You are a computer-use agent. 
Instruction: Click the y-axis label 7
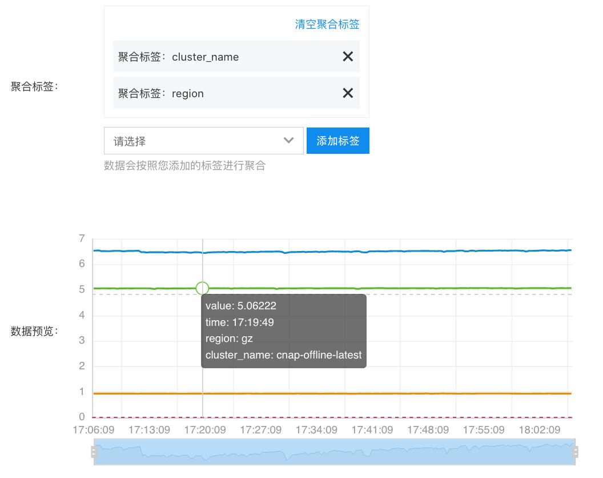[x=82, y=238]
